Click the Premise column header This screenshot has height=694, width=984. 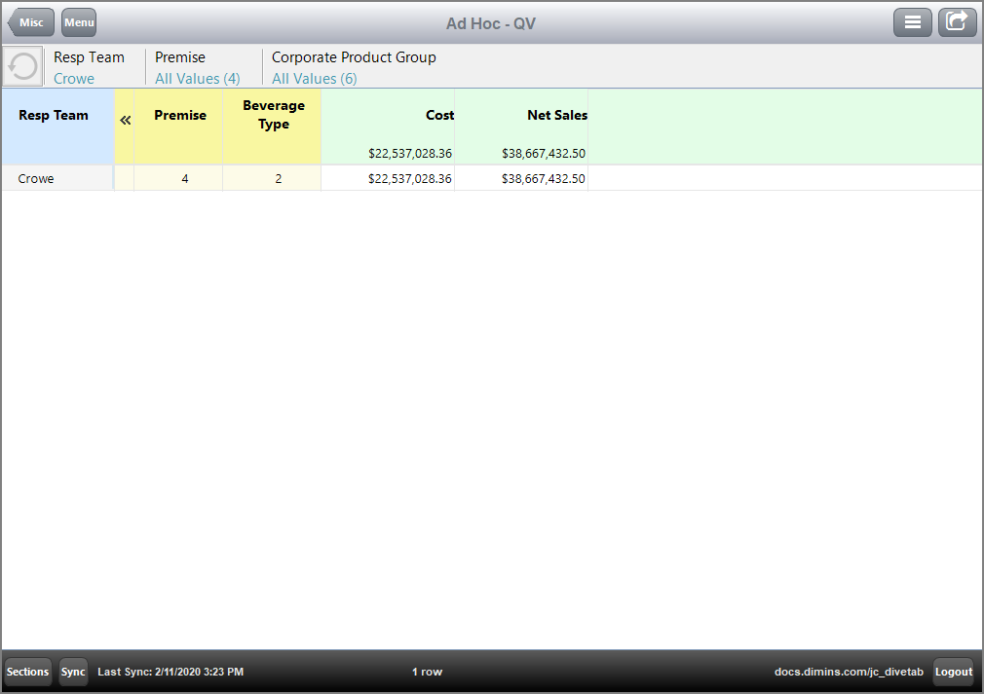tap(180, 115)
